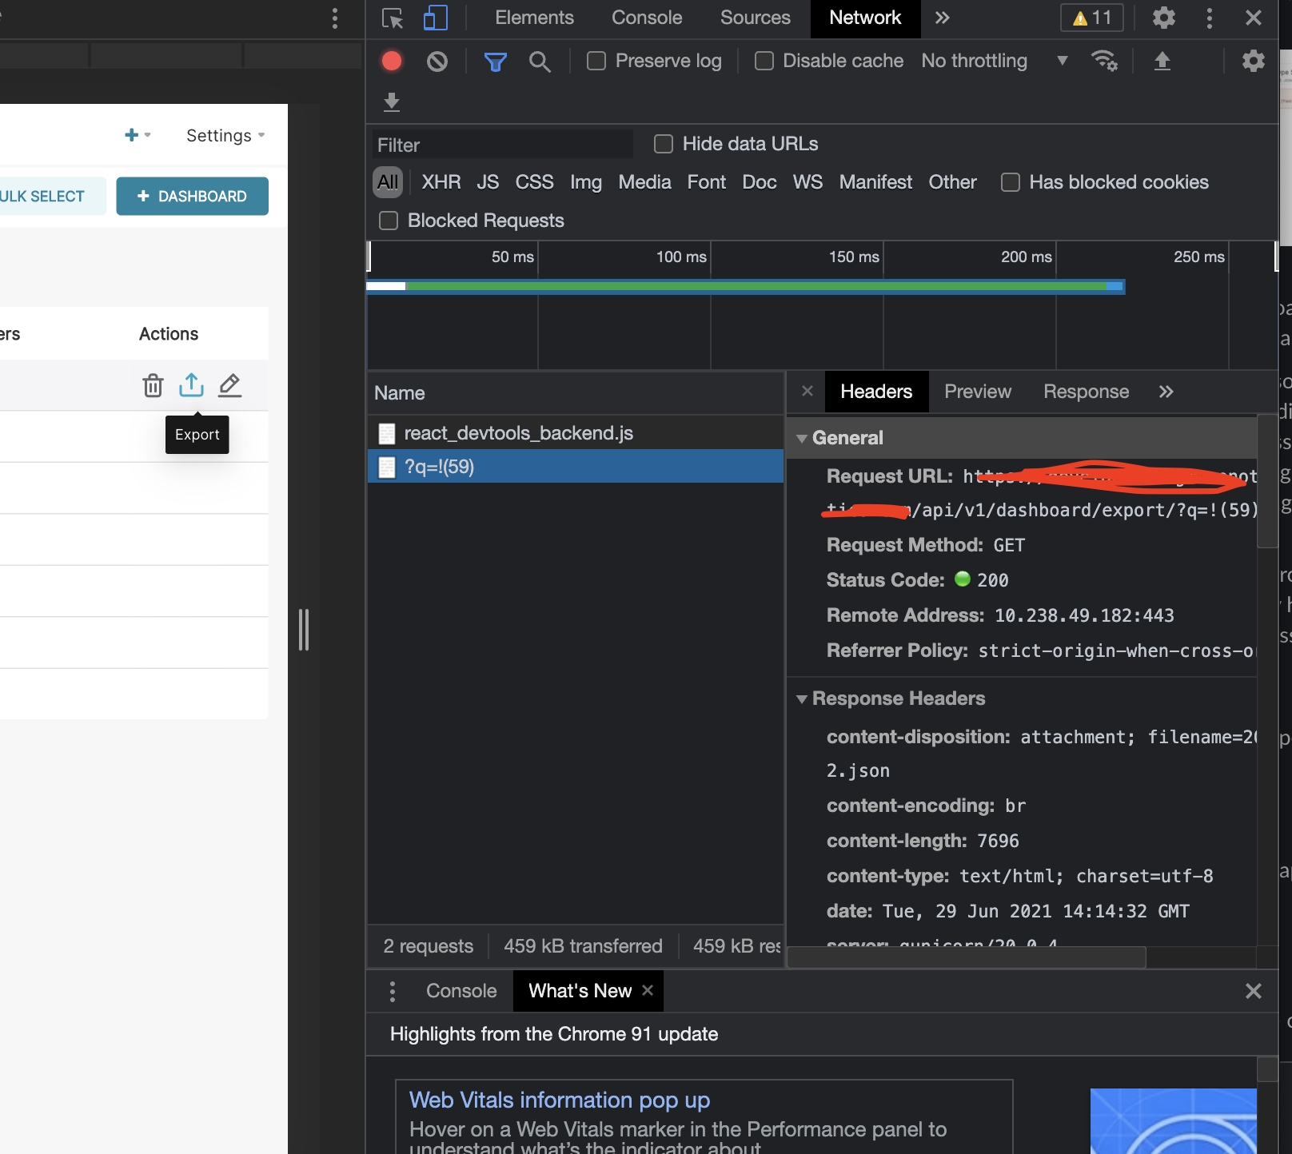This screenshot has height=1154, width=1292.
Task: Filter requests by CSS
Action: (x=534, y=182)
